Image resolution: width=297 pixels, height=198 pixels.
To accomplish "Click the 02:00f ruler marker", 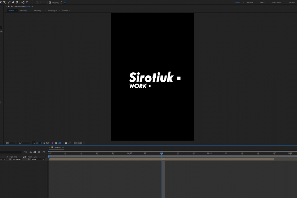I will coord(210,153).
